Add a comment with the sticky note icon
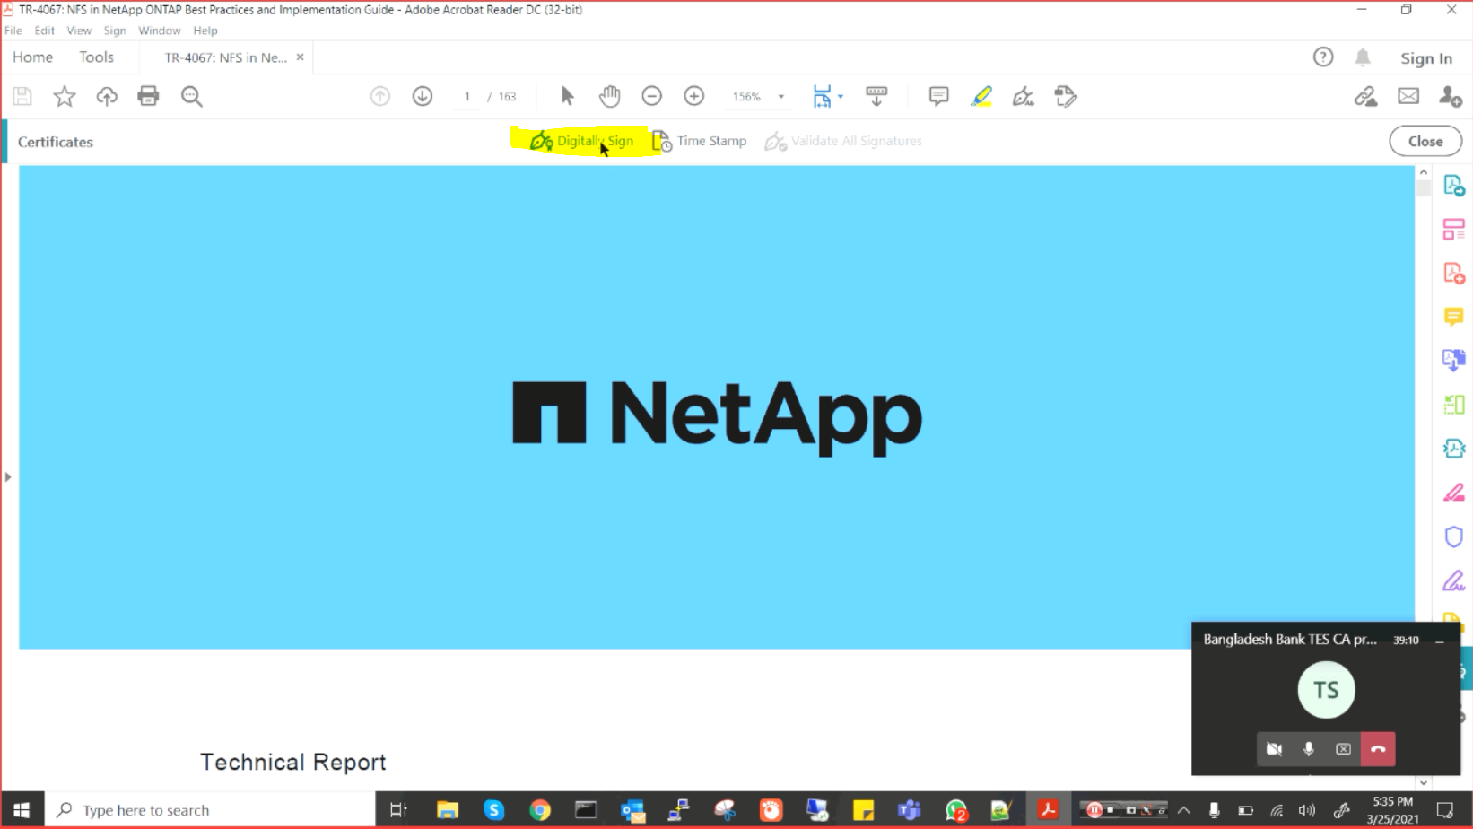 [939, 96]
